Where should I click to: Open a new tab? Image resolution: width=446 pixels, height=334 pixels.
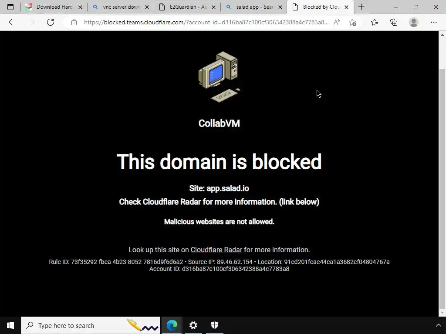click(361, 7)
